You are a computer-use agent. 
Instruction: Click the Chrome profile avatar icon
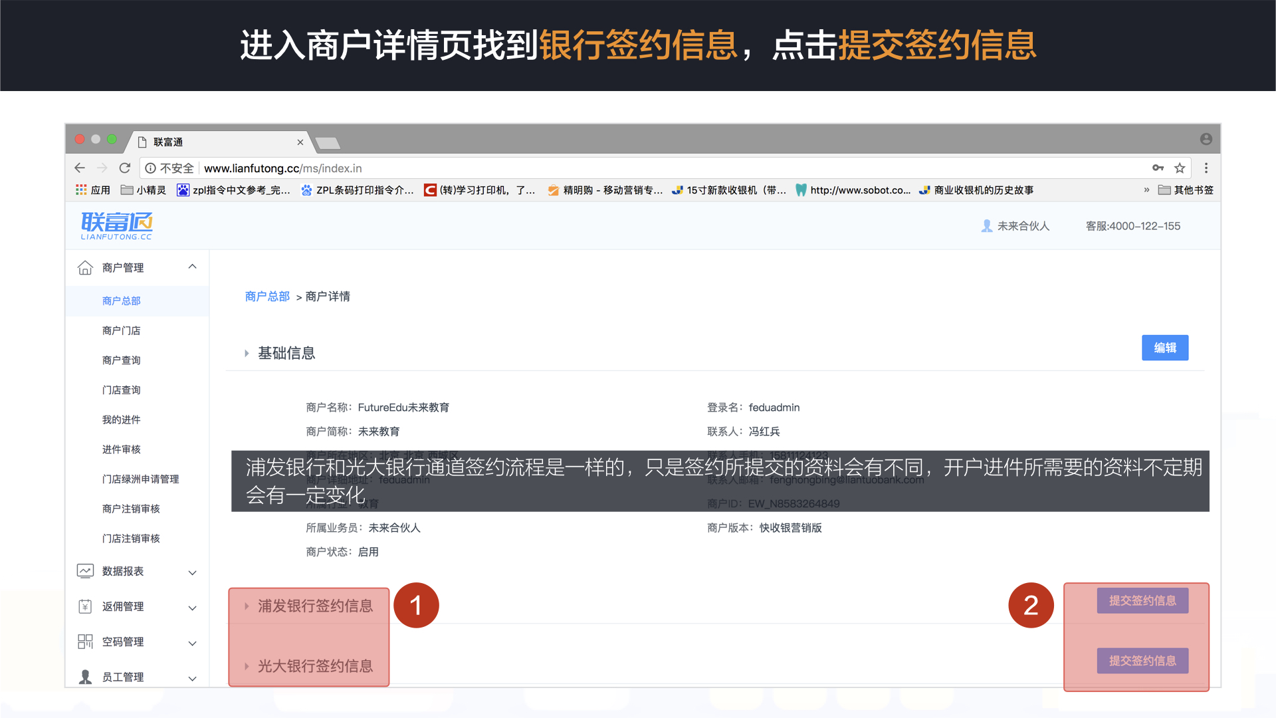tap(1206, 139)
